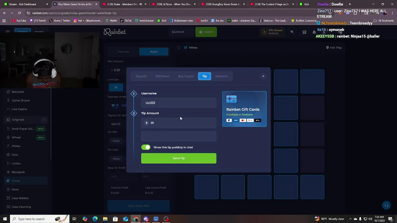The width and height of the screenshot is (397, 223).
Task: Click the empty field below Tip Amount
Action: coord(179,136)
